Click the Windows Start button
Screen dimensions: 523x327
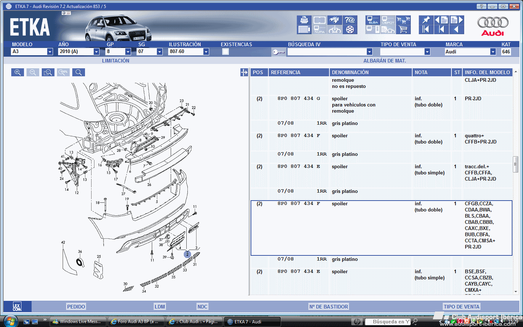(x=11, y=322)
